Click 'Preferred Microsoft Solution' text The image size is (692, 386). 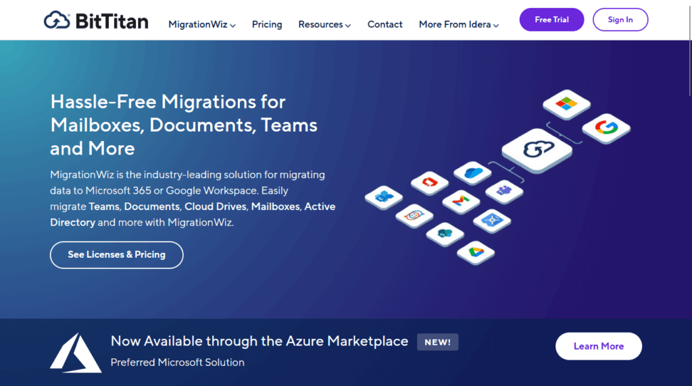click(178, 362)
